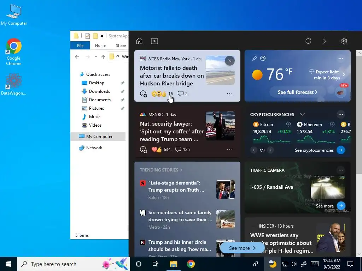362x271 pixels.
Task: Click the Windows Start button
Action: (x=8, y=264)
